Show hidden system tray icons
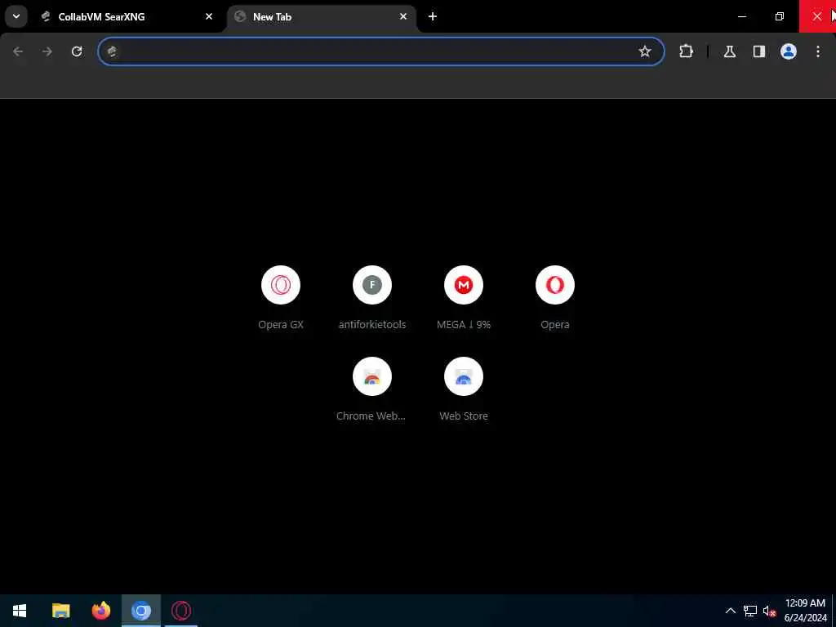Image resolution: width=836 pixels, height=627 pixels. pyautogui.click(x=730, y=611)
